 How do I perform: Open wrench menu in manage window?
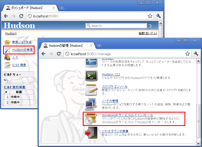[x=196, y=54]
